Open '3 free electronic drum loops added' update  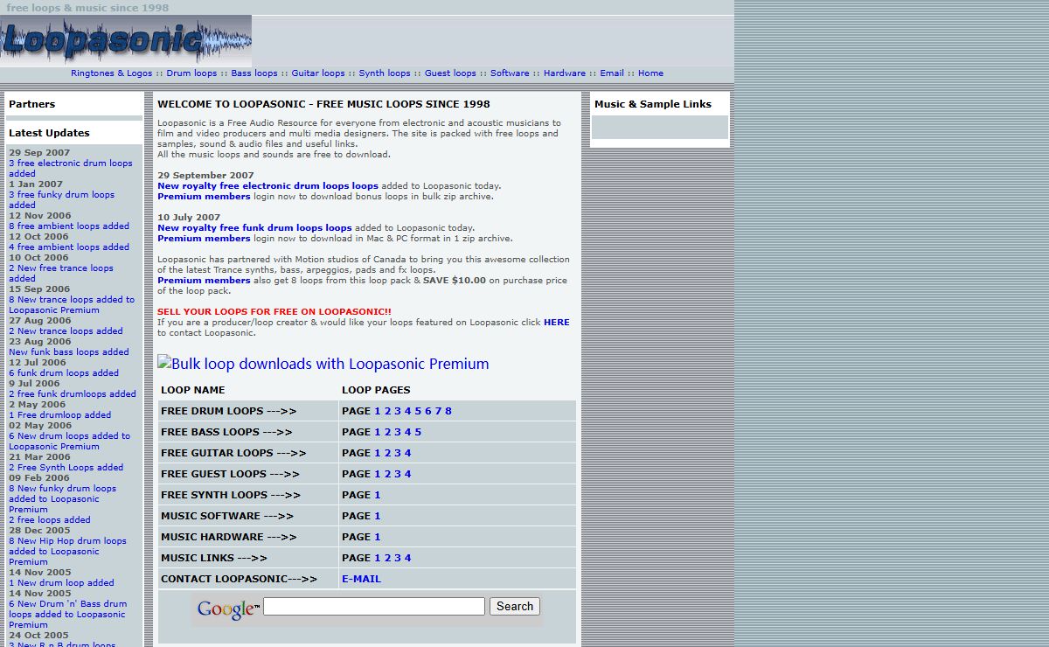[x=71, y=169]
